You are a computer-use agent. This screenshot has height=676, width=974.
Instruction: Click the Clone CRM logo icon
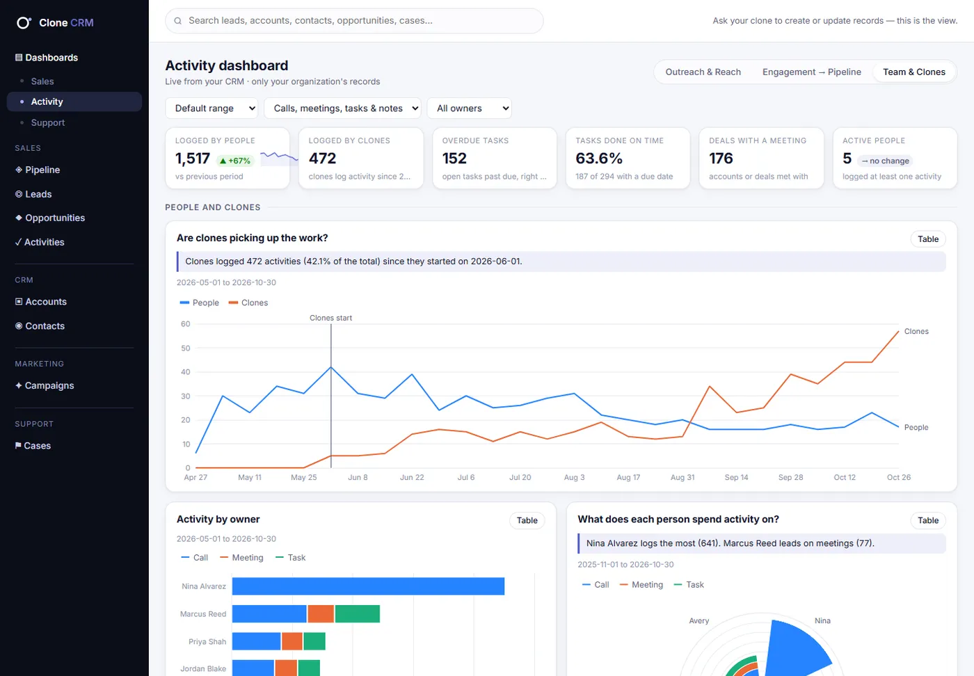pyautogui.click(x=24, y=23)
